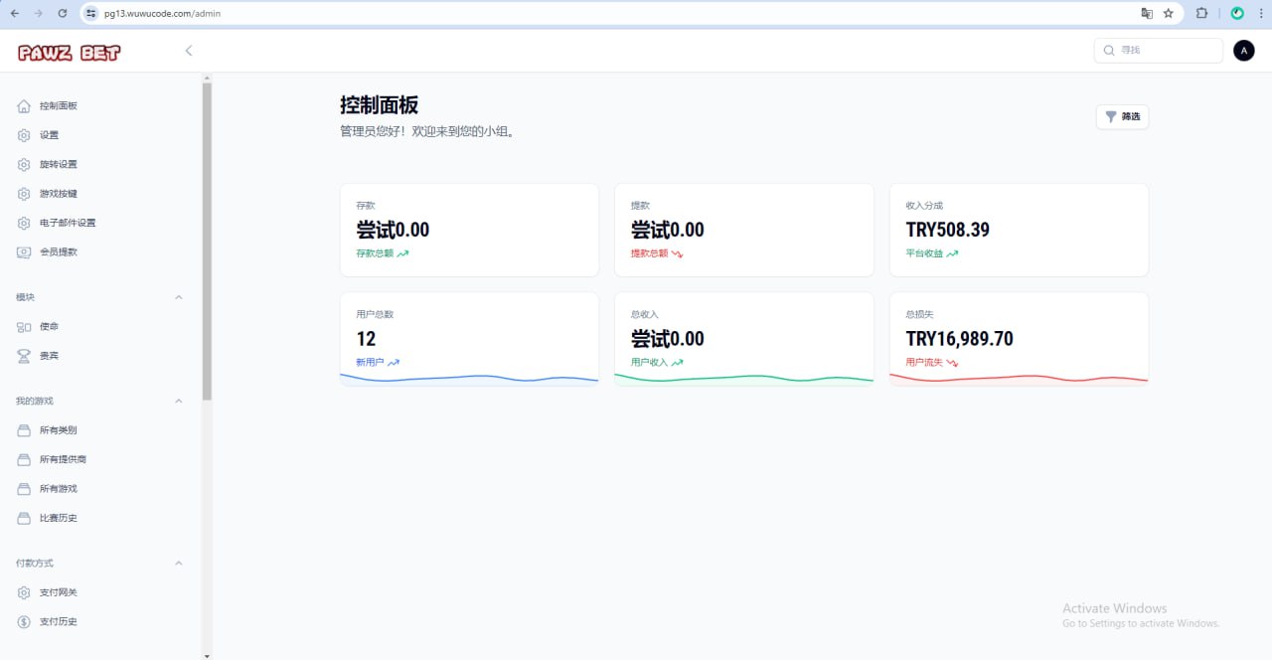The height and width of the screenshot is (660, 1272).
Task: Click the dollar icon beside 支付历史
Action: [x=24, y=622]
